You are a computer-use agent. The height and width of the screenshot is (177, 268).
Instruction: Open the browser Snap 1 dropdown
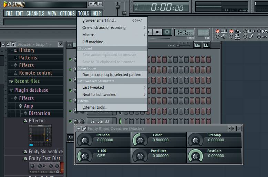pyautogui.click(x=50, y=44)
